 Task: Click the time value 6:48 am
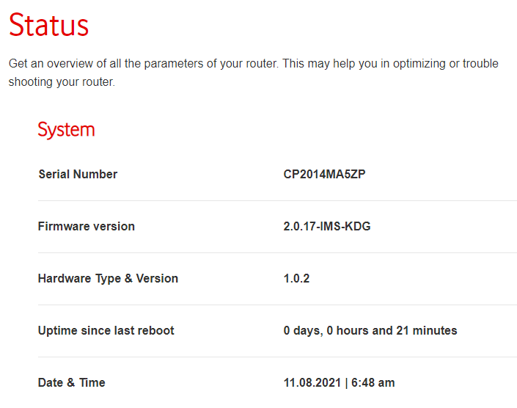pyautogui.click(x=373, y=382)
